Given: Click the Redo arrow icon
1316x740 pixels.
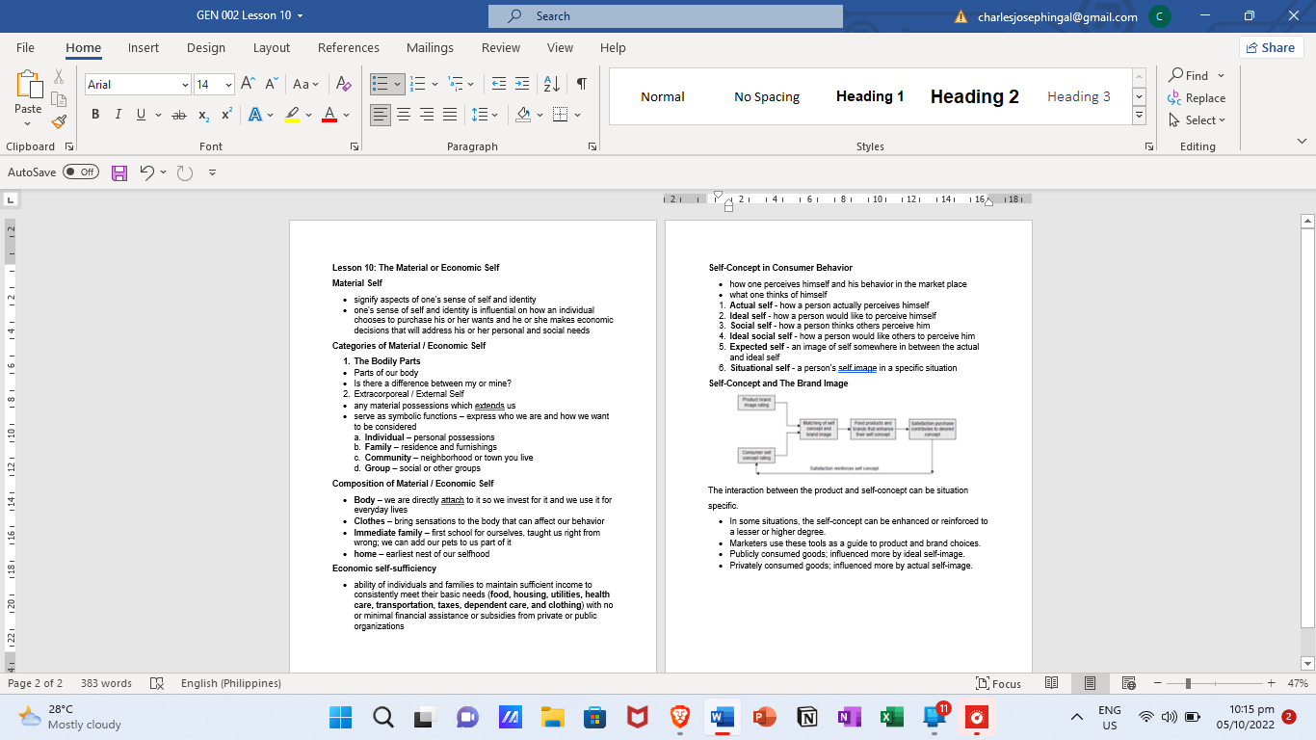Looking at the screenshot, I should (185, 172).
